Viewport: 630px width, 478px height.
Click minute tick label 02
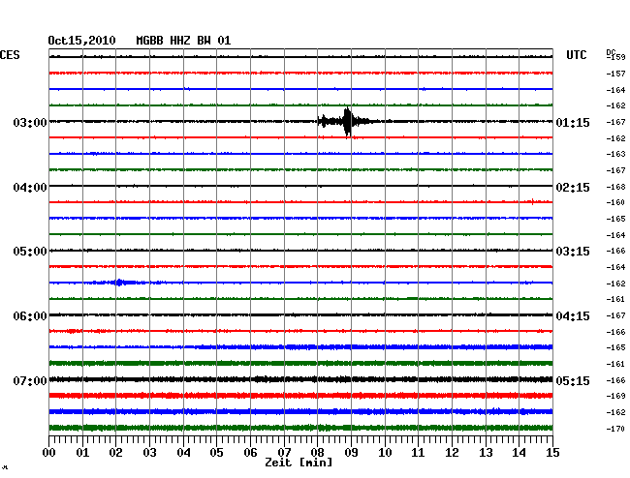point(115,453)
